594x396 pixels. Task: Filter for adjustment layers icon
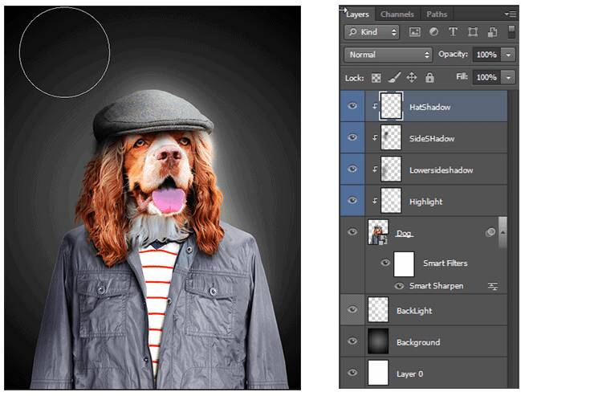coord(433,32)
